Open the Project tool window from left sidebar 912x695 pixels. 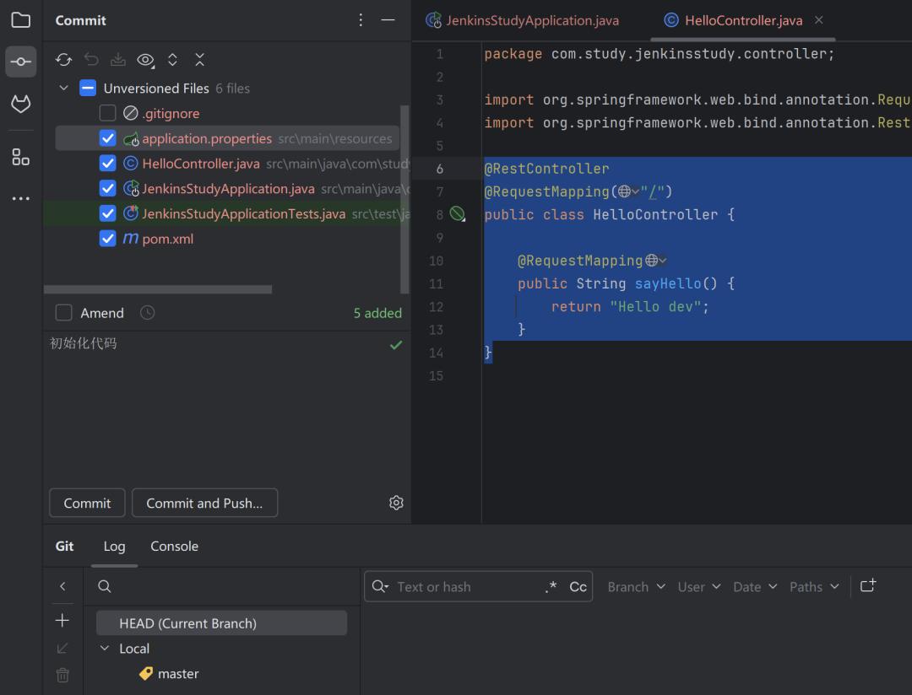point(20,20)
